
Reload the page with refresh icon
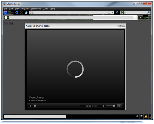[x=17, y=13]
